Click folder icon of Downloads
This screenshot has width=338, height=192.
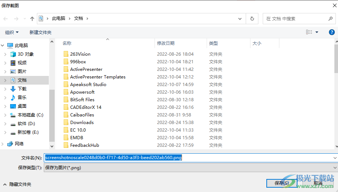[66, 122]
